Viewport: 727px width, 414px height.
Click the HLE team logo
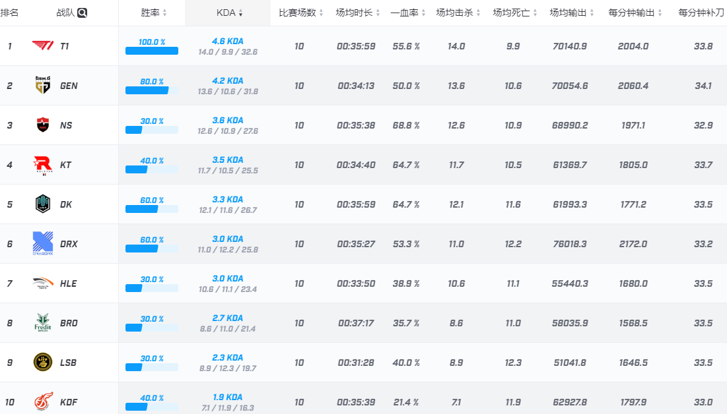[x=43, y=283]
